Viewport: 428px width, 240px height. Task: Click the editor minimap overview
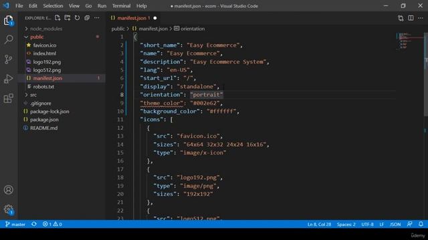(x=410, y=41)
